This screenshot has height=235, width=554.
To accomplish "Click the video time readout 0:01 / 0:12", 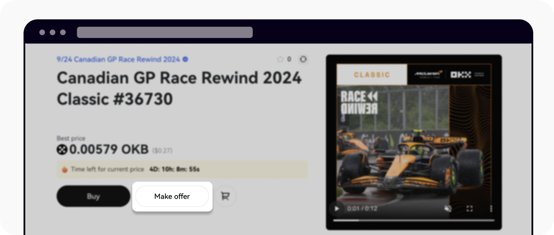I will (362, 209).
